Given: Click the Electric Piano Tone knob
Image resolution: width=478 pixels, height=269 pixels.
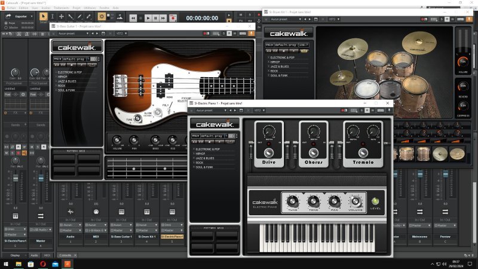Looking at the screenshot, I should (x=313, y=201).
